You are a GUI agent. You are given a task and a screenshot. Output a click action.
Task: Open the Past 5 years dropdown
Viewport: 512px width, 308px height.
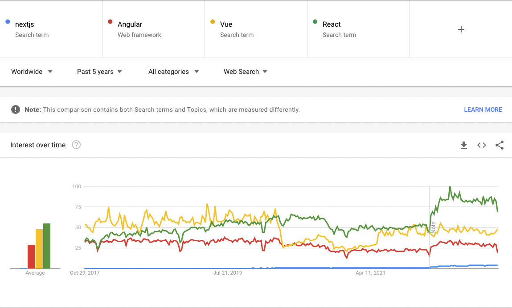(99, 72)
